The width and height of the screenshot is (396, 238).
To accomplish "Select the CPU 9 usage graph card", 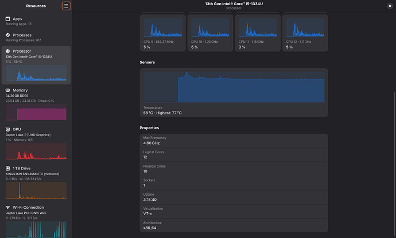I will point(162,33).
